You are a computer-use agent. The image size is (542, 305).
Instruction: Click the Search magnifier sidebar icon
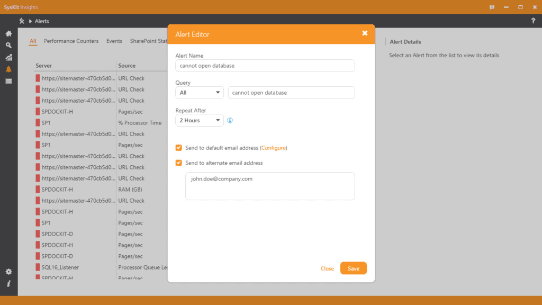[8, 46]
